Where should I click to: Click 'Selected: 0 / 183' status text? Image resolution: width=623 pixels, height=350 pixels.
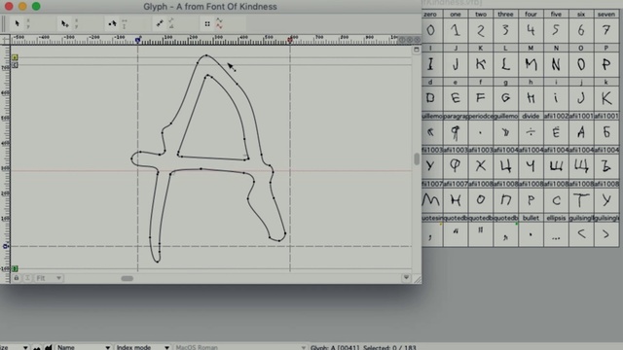(x=389, y=347)
